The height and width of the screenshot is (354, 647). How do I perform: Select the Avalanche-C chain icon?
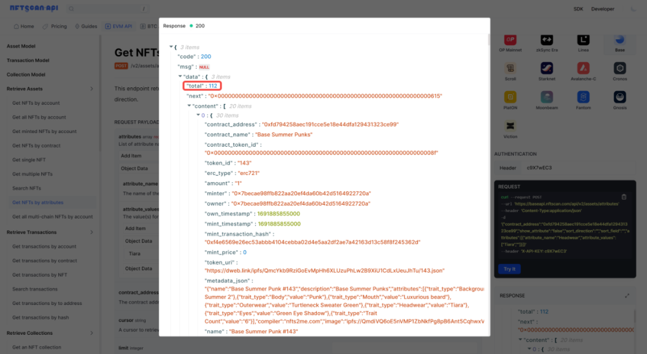pos(583,69)
